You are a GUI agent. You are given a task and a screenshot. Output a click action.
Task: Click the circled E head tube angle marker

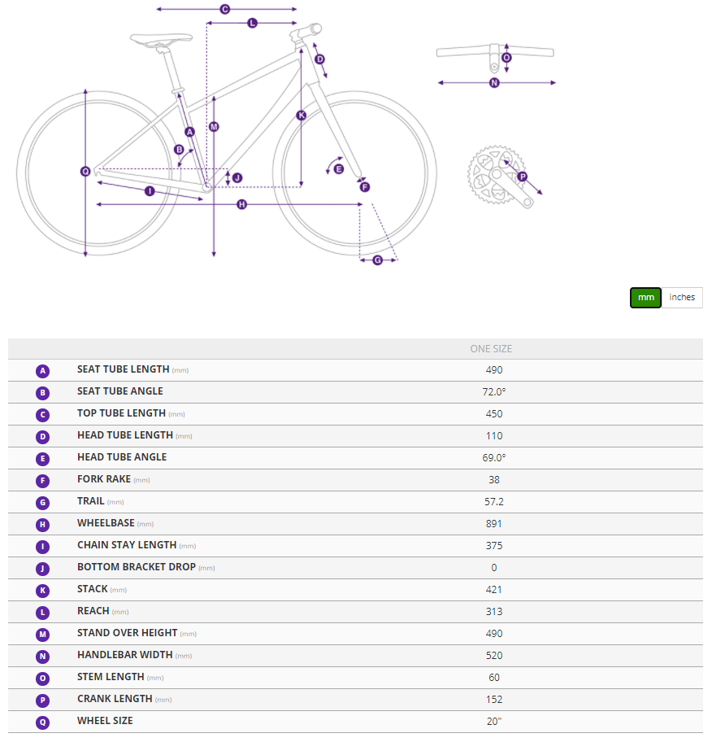click(x=337, y=169)
